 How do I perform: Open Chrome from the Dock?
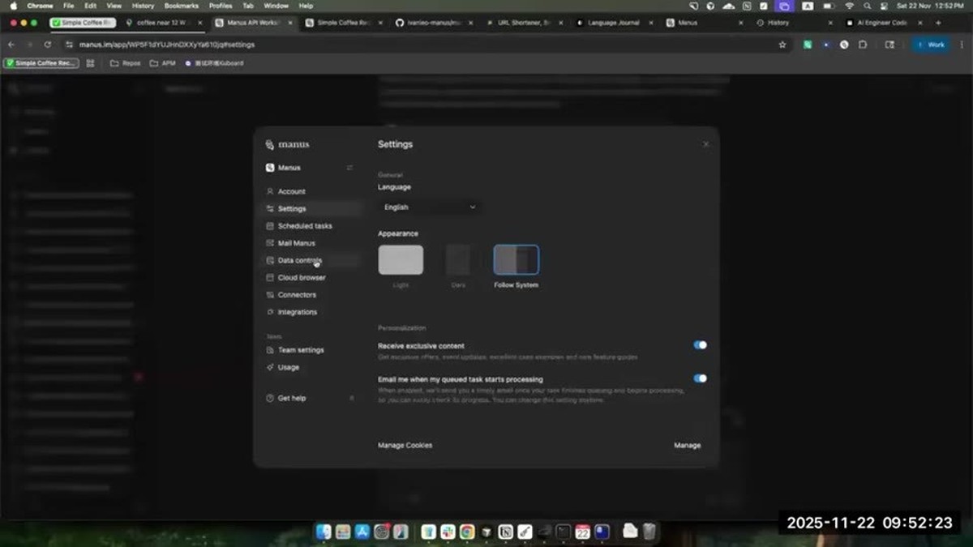(467, 532)
